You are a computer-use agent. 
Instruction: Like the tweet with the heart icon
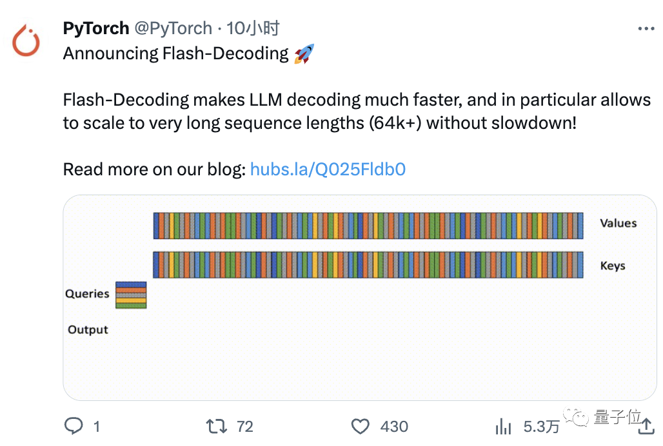pyautogui.click(x=361, y=426)
